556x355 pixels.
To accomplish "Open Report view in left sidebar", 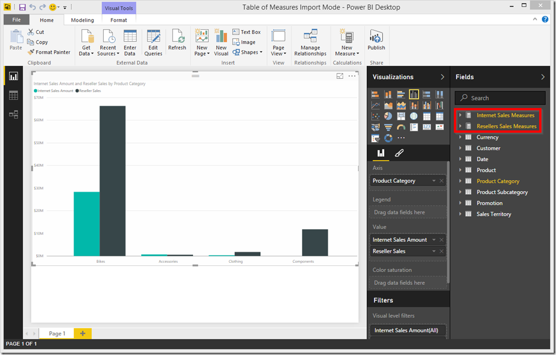I will pyautogui.click(x=14, y=76).
